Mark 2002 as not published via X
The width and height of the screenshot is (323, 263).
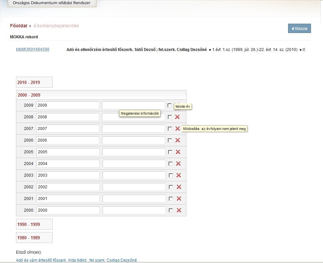(x=178, y=187)
